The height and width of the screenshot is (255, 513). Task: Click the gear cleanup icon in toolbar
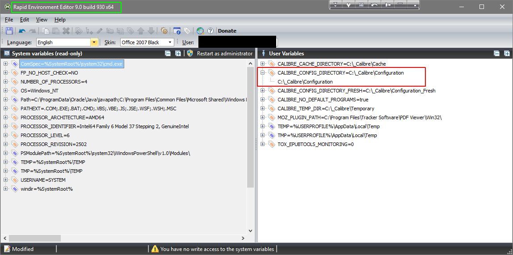[x=164, y=31]
